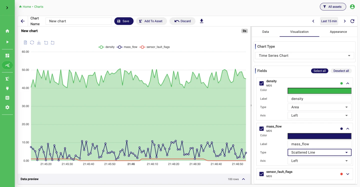Open the density Axis dropdown

[319, 115]
